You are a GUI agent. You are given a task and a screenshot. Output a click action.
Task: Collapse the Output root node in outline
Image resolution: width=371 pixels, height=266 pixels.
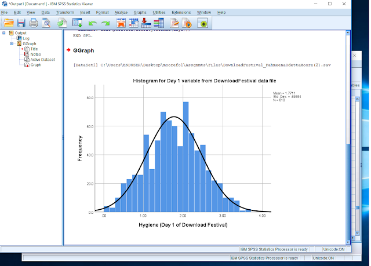tap(4, 33)
